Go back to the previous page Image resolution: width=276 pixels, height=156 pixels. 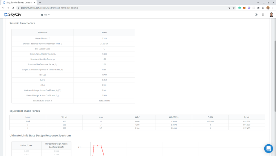pos(3,8)
